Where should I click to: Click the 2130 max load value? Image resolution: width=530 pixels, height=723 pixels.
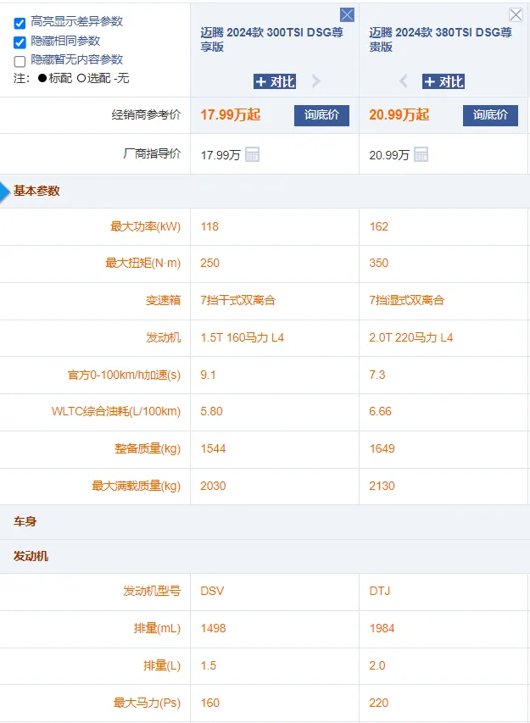(x=382, y=486)
